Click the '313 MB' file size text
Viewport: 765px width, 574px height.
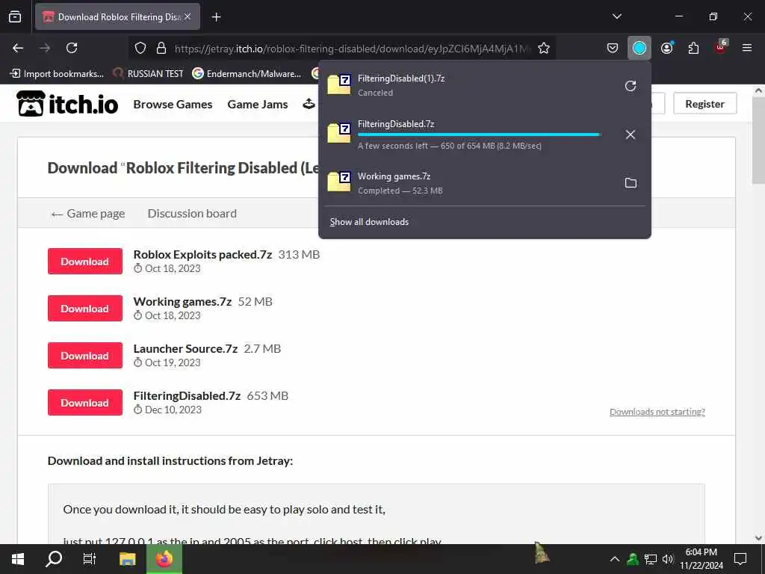[x=299, y=254]
